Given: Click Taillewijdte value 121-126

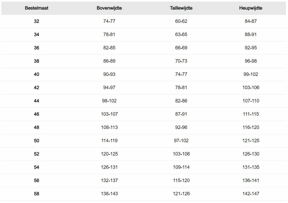Looking at the screenshot, I should [x=181, y=194].
